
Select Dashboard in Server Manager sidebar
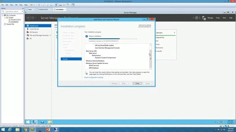coord(38,26)
